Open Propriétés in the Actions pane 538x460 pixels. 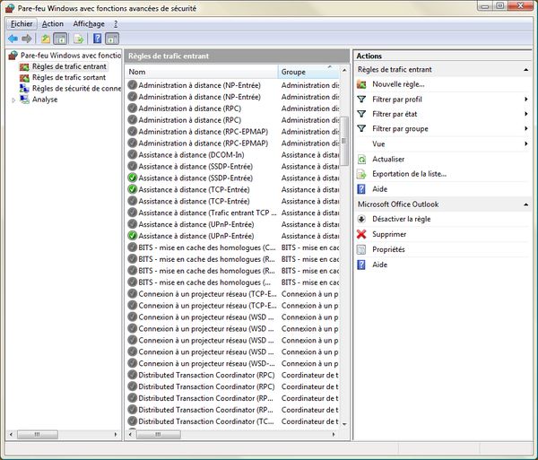coord(388,249)
